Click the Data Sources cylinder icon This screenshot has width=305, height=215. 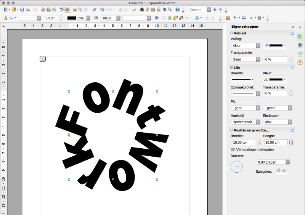159,10
